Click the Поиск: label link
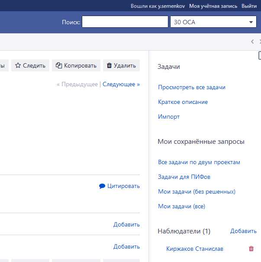Image resolution: width=261 pixels, height=262 pixels. [71, 22]
